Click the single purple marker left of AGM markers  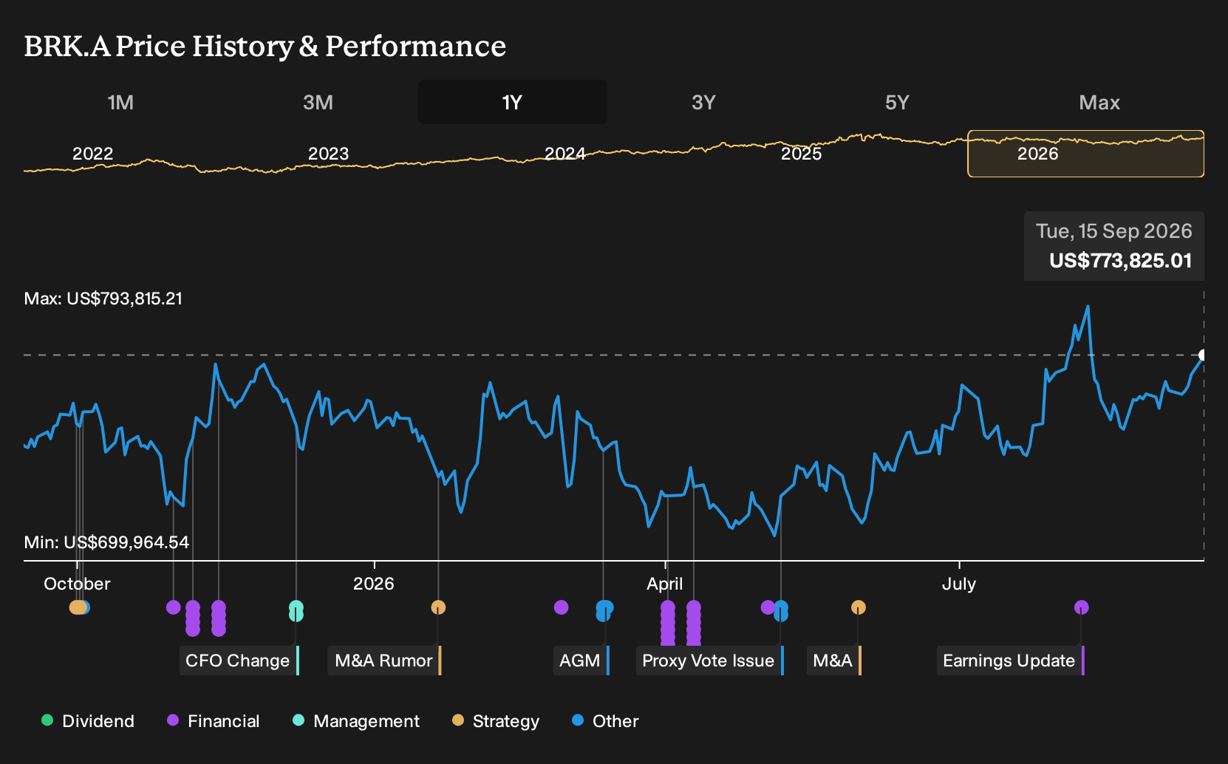pos(561,607)
